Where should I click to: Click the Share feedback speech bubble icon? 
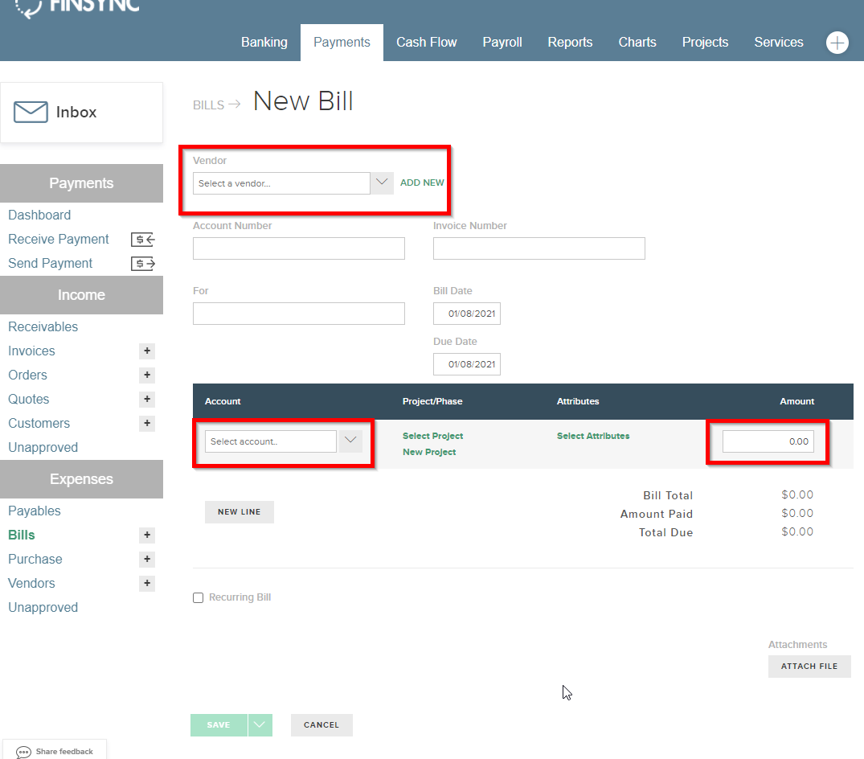(23, 752)
